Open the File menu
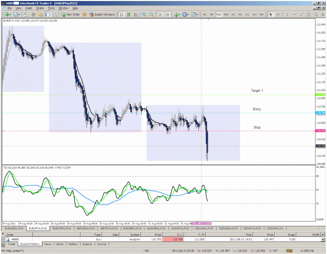This screenshot has width=327, height=254. click(9, 8)
